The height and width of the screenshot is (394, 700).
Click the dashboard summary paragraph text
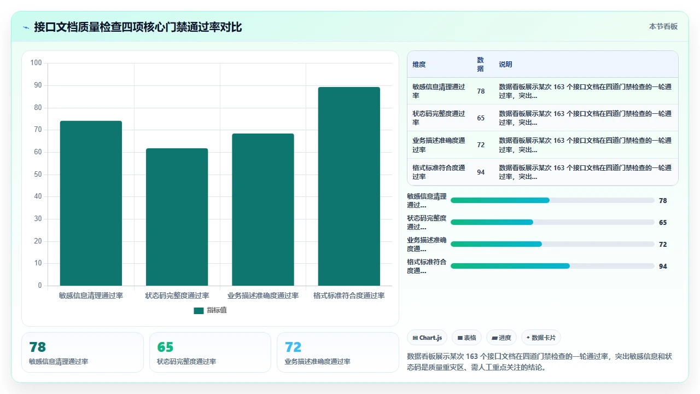coord(540,362)
